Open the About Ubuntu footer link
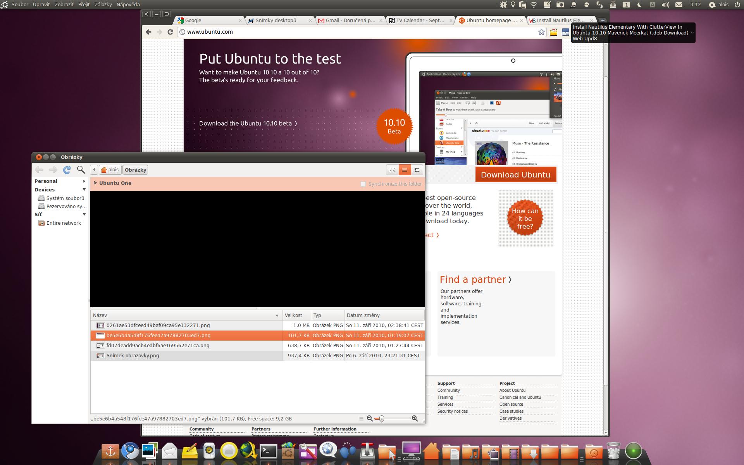This screenshot has height=465, width=744. [x=512, y=391]
